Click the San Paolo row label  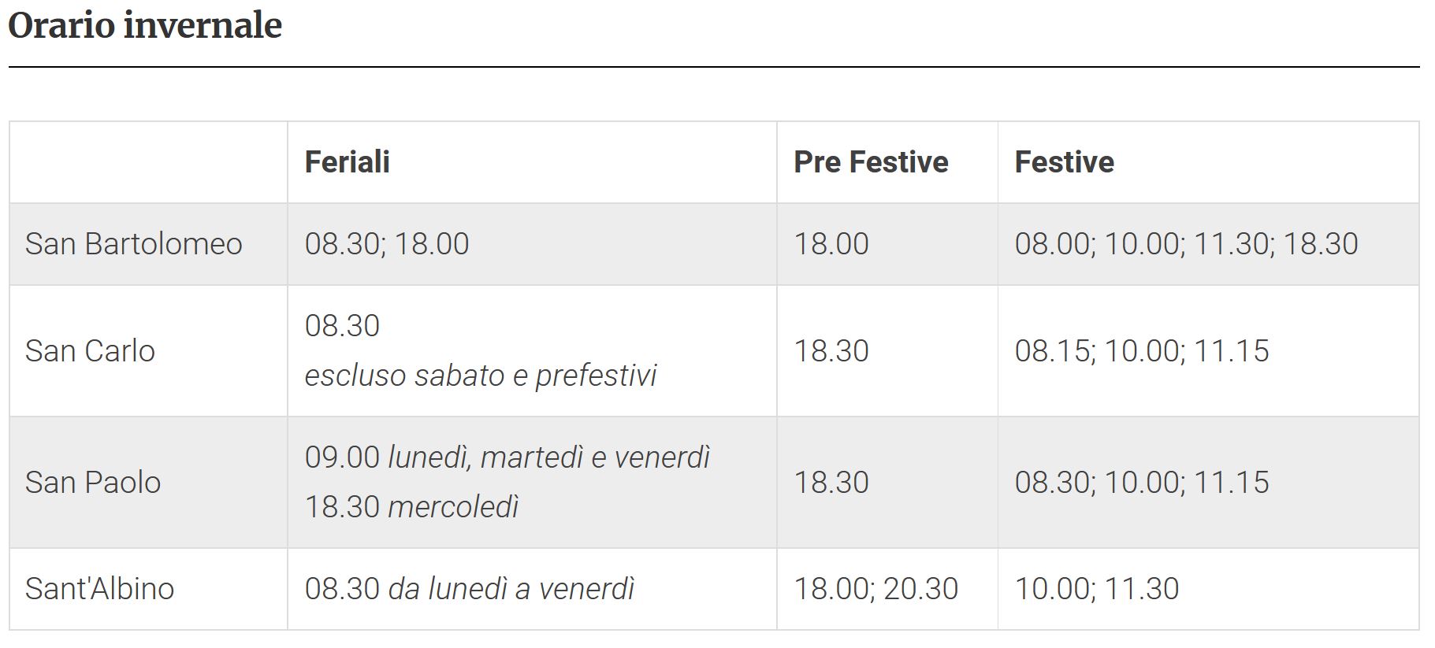[93, 482]
